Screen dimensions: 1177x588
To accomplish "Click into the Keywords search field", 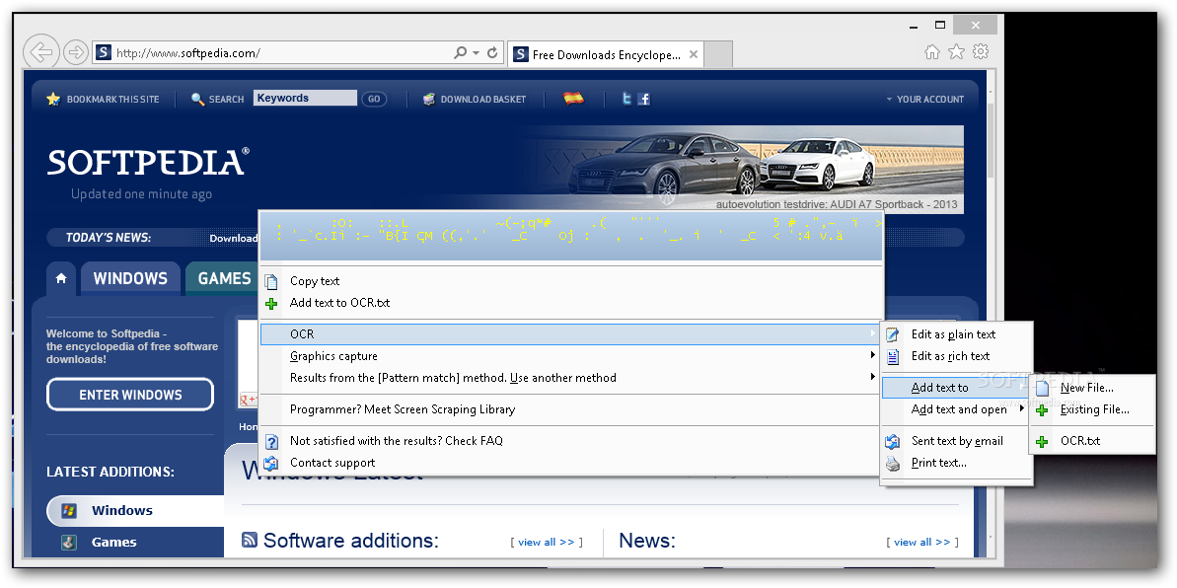I will (x=306, y=99).
